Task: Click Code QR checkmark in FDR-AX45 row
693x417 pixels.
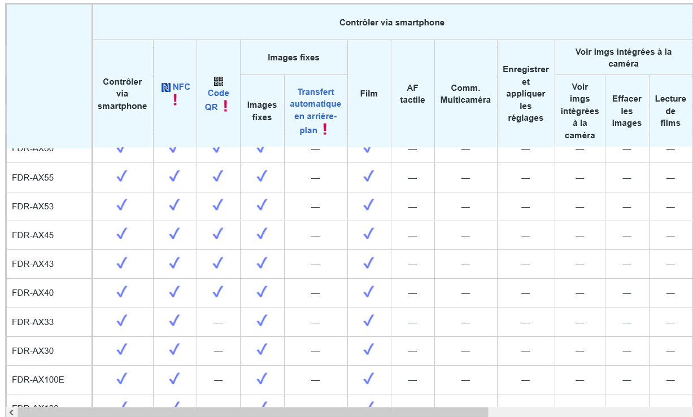Action: (218, 235)
